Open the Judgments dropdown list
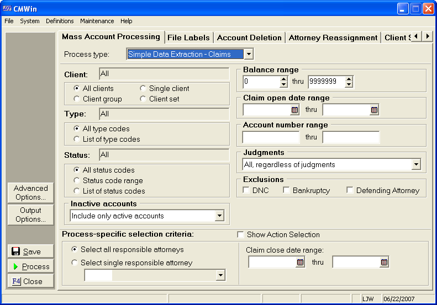437x305 pixels. tap(415, 164)
